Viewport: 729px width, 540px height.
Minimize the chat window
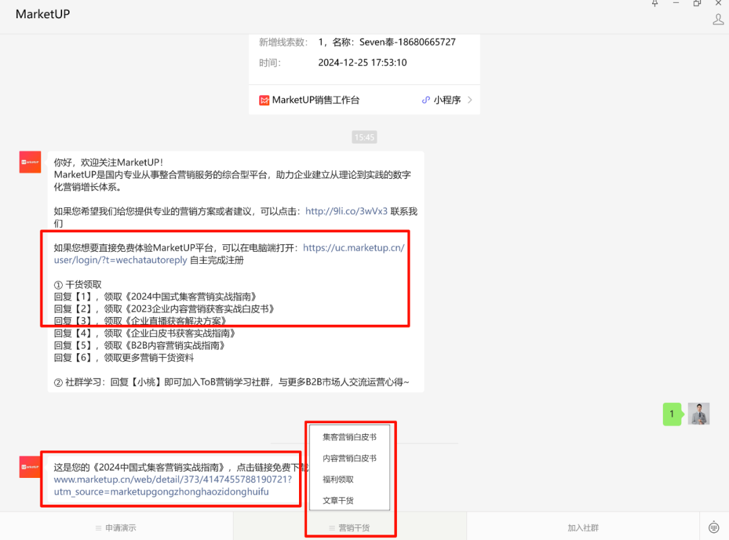tap(676, 3)
